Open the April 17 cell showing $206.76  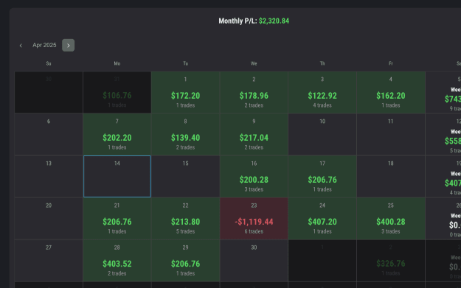(x=322, y=177)
